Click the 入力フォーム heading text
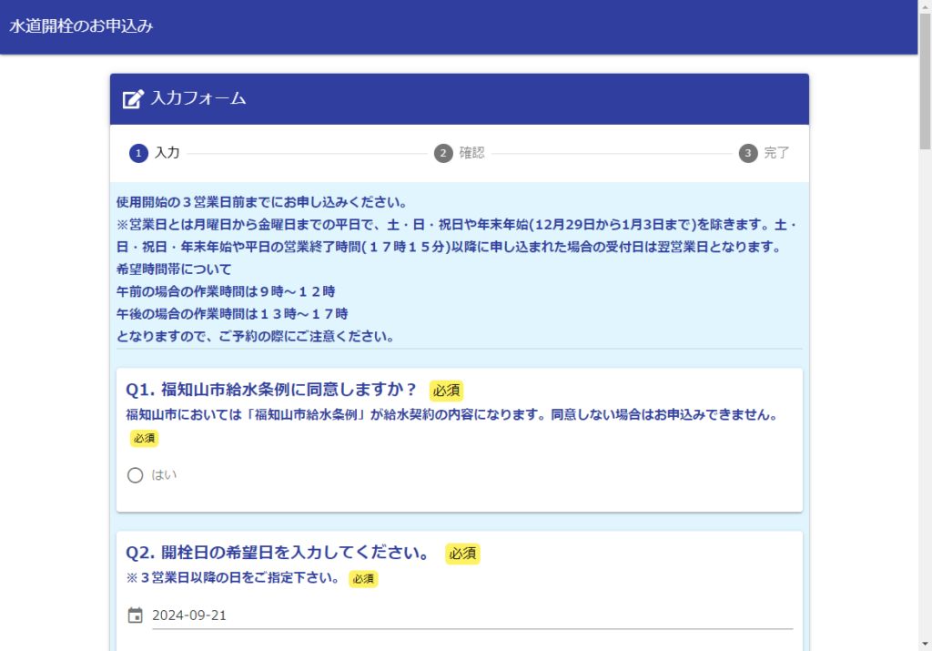Viewport: 932px width, 651px height. (x=198, y=98)
